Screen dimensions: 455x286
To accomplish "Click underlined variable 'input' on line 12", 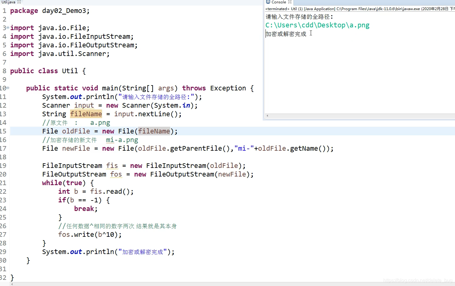I will pos(84,105).
